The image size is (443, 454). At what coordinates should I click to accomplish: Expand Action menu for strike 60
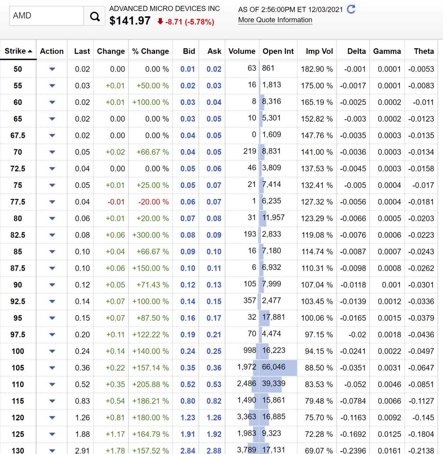pyautogui.click(x=52, y=103)
